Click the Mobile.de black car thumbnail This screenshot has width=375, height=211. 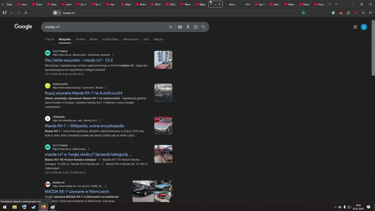tap(143, 191)
